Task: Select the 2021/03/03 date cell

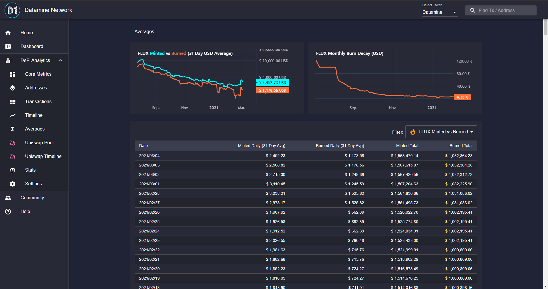Action: click(149, 165)
